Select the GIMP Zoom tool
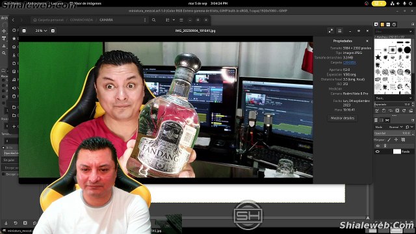The height and width of the screenshot is (234, 416). [x=4, y=53]
